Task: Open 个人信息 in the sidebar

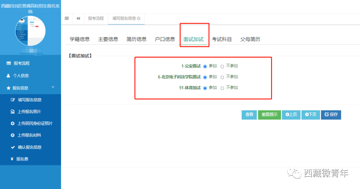Action: click(21, 76)
